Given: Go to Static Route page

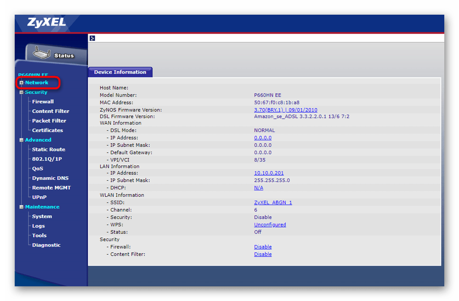Looking at the screenshot, I should (48, 150).
